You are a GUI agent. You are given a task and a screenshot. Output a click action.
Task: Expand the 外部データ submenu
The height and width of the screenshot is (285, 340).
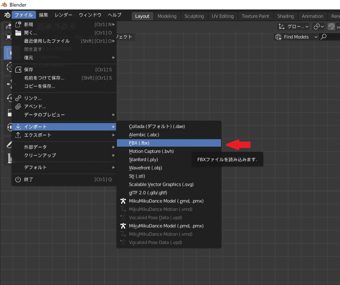(x=64, y=147)
